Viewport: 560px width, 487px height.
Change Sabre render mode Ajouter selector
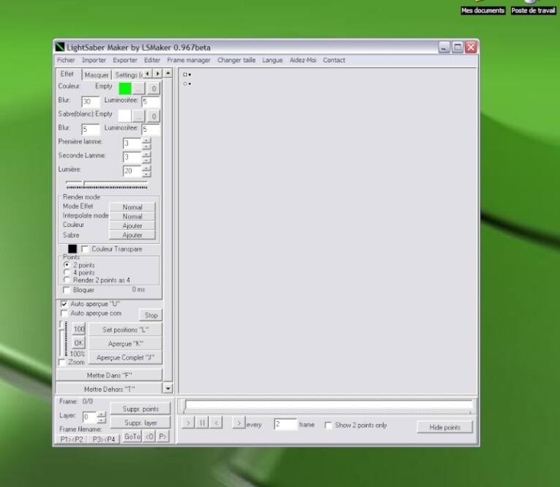[132, 235]
